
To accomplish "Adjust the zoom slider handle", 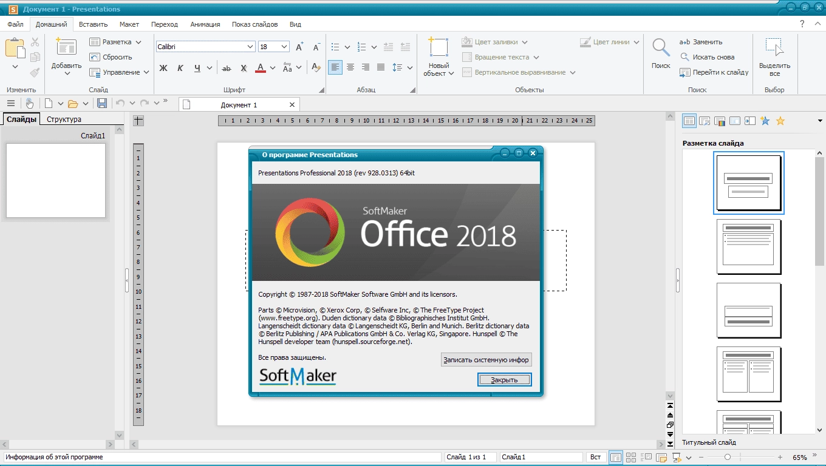I will [727, 457].
